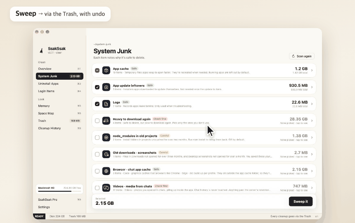Click the 2.7 MB size of Old downloads
The width and height of the screenshot is (355, 223).
click(301, 153)
